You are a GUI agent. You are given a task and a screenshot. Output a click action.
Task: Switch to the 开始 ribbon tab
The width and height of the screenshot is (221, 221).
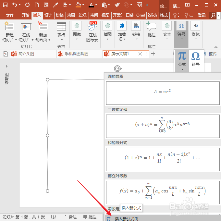point(26,15)
